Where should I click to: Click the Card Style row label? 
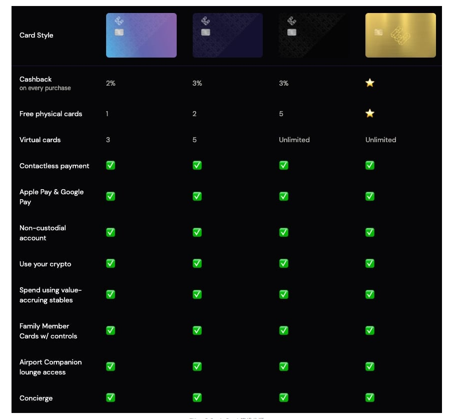(x=37, y=35)
